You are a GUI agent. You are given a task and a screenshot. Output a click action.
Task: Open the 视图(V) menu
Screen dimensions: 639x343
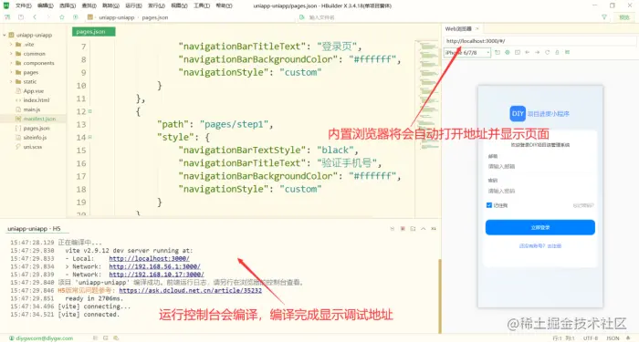[x=179, y=5]
